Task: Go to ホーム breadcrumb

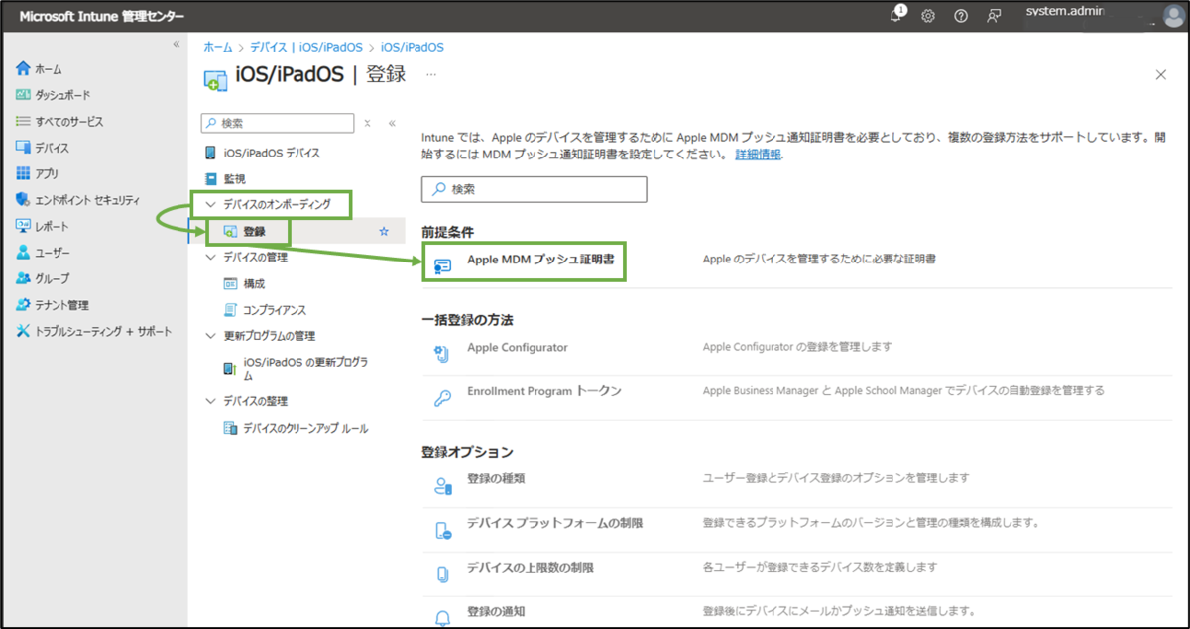Action: point(218,47)
